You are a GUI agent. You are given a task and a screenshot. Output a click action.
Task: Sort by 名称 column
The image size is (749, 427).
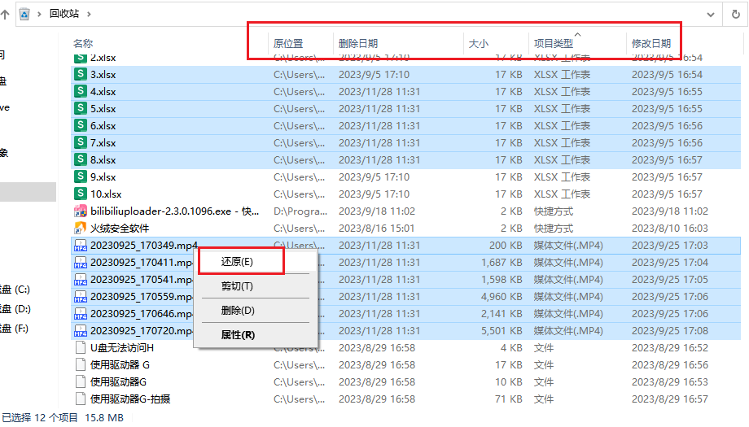coord(83,43)
